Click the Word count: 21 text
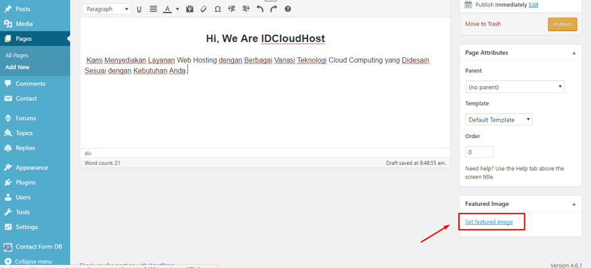Screen dimensions: 591x268 (x=102, y=163)
